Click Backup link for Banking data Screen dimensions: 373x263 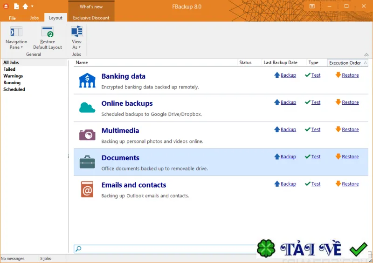pos(288,75)
